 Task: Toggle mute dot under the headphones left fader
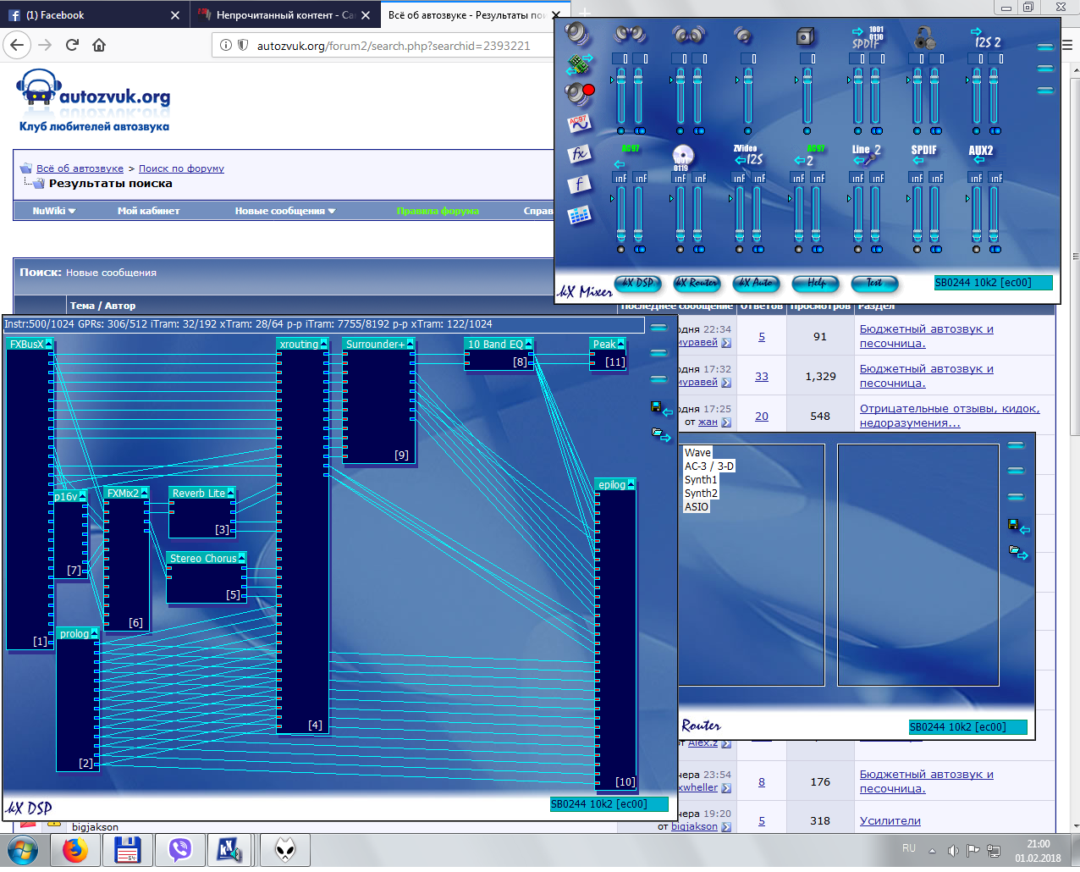917,131
